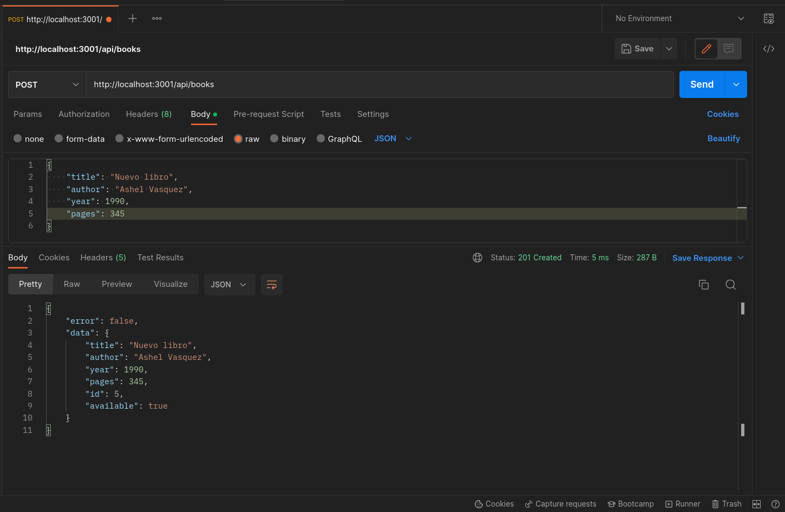Select the POST localhost:3001 request tab
This screenshot has width=785, height=512.
[x=60, y=19]
